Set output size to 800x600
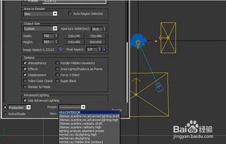Screen dimensions: 226x144 click(x=96, y=42)
